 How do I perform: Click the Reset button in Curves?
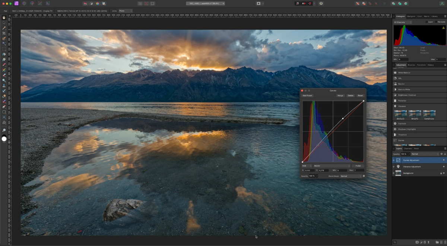[x=360, y=96]
